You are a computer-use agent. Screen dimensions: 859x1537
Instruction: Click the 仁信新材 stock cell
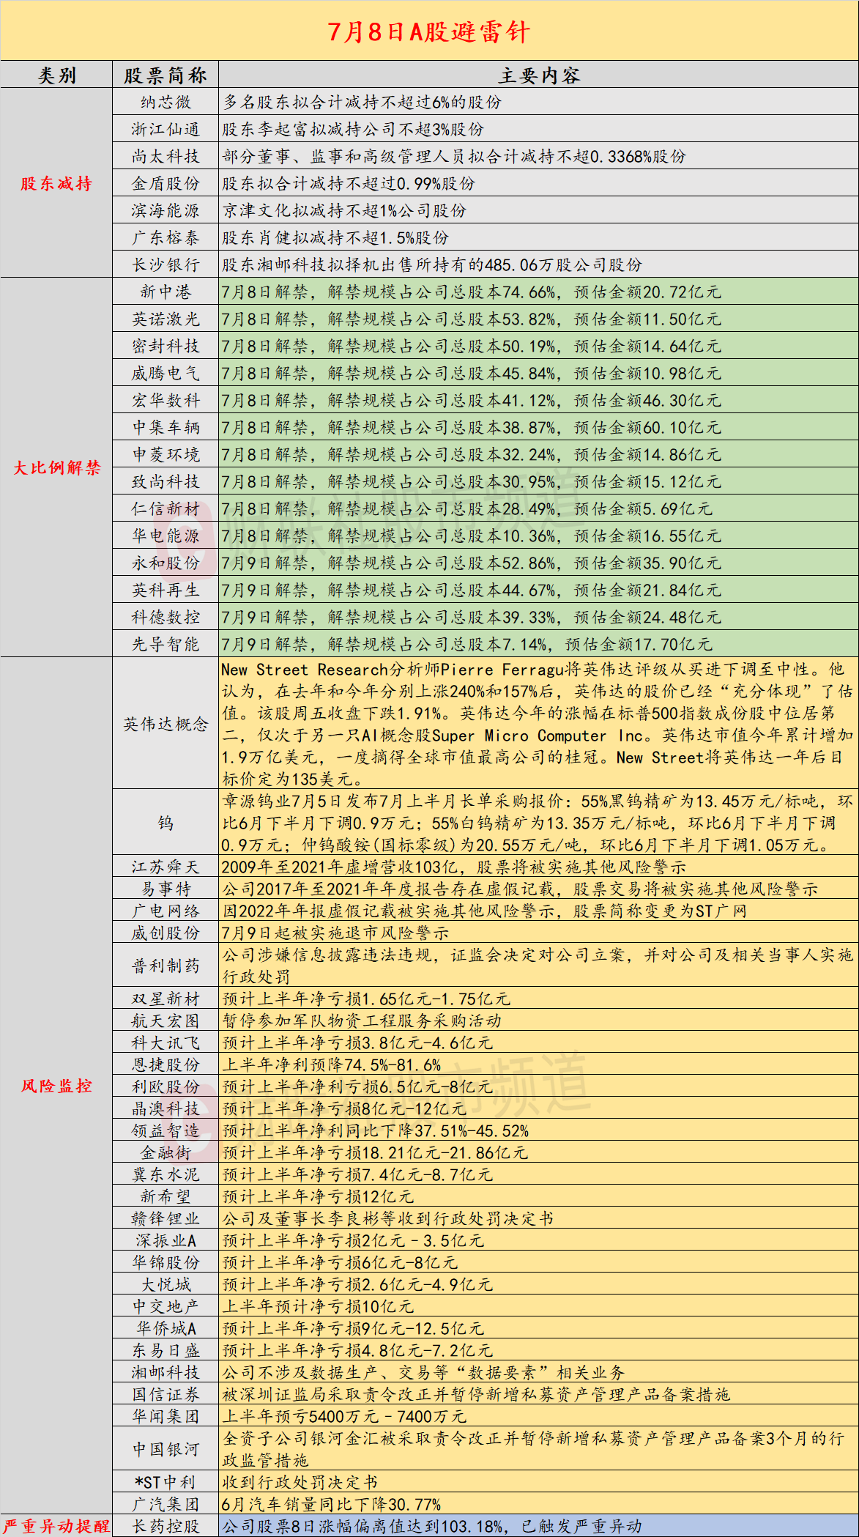click(166, 508)
